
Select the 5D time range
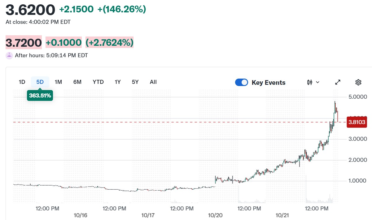click(40, 82)
